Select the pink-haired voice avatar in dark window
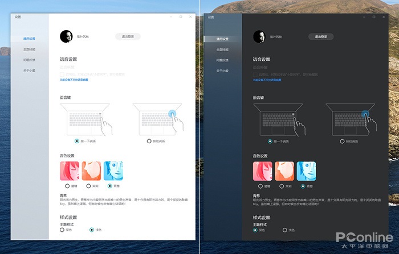The width and height of the screenshot is (399, 254). pyautogui.click(x=263, y=171)
